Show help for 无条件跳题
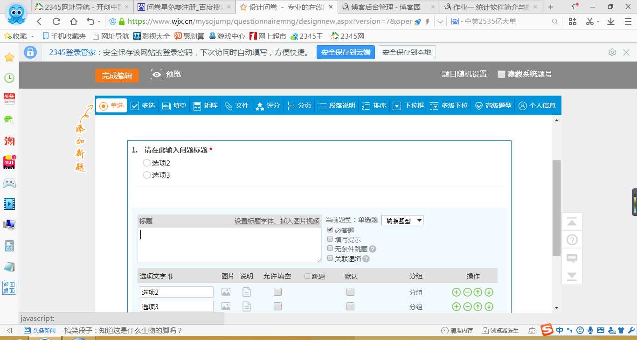The image size is (637, 340). click(x=373, y=249)
